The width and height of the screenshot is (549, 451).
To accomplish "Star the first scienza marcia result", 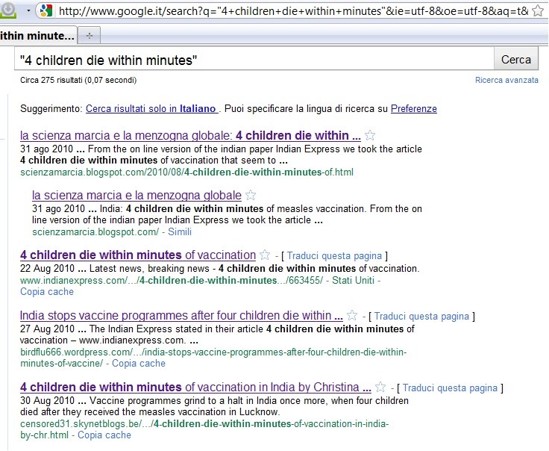I will point(370,135).
